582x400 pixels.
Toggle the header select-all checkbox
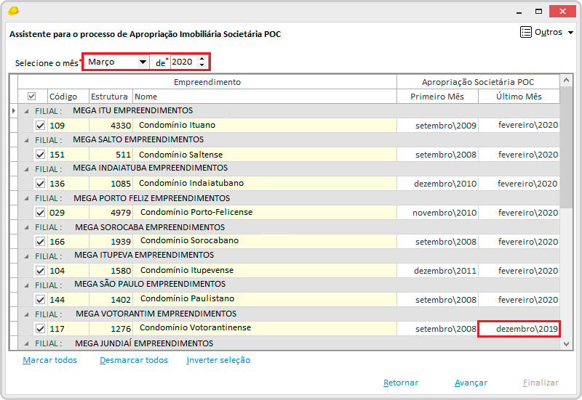click(x=31, y=97)
